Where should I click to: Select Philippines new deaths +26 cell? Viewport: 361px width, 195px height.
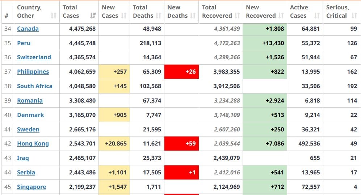coord(181,71)
